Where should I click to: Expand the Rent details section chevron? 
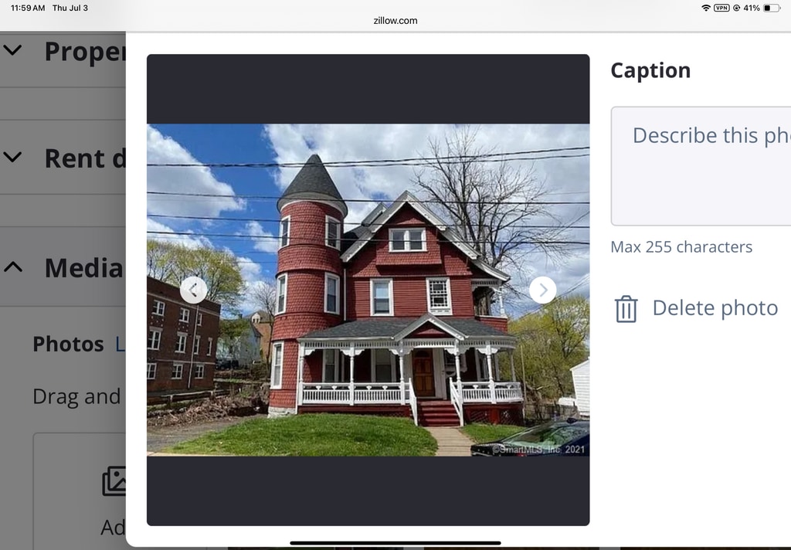tap(12, 157)
